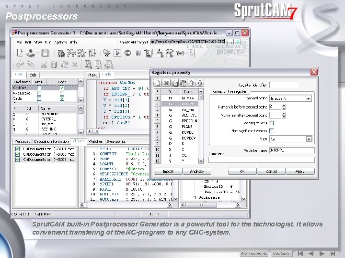Open slider settings toolbar icon
Viewport: 345px width, 258px height.
(92, 53)
